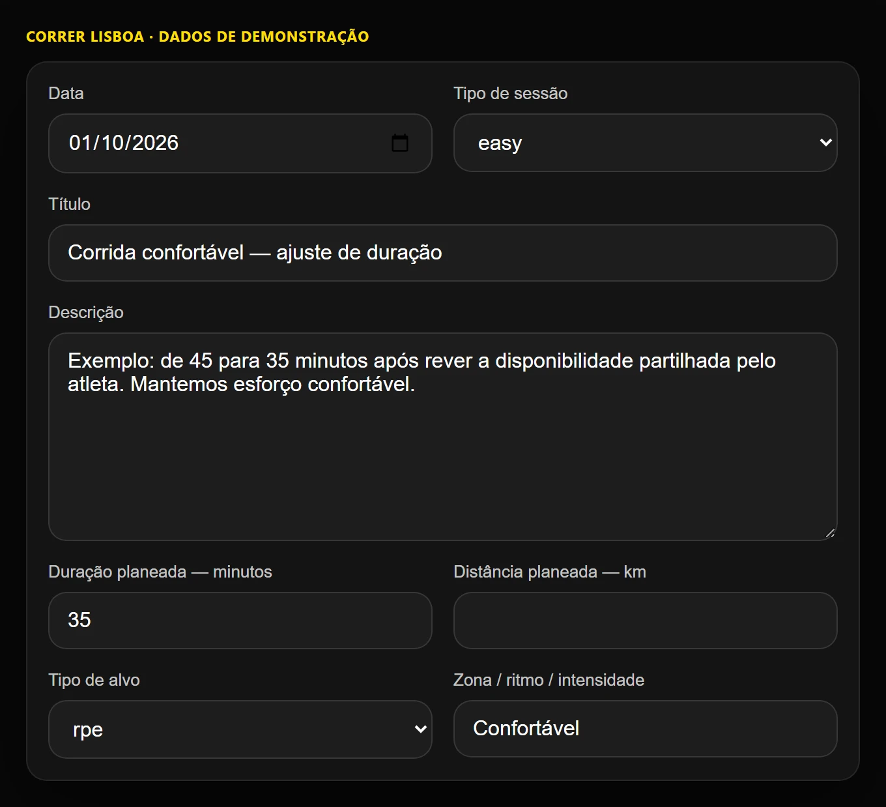Open the Tipo de sessão dropdown
Viewport: 886px width, 807px height.
click(646, 143)
